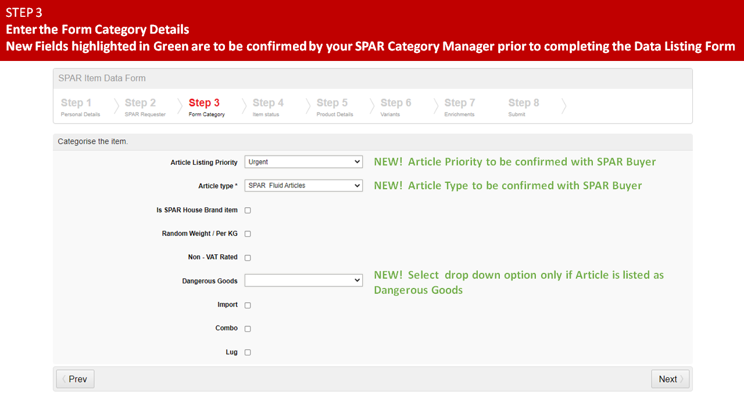Click the Dangerous Goods green instruction text
This screenshot has width=744, height=418.
(519, 282)
